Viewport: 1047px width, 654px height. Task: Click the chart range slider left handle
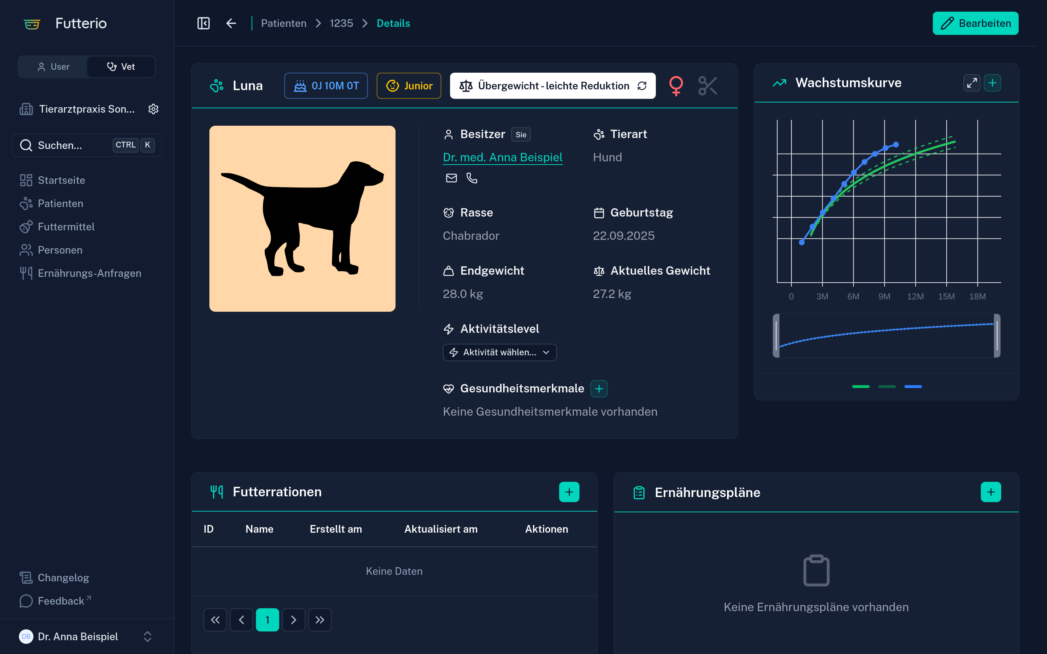point(776,336)
